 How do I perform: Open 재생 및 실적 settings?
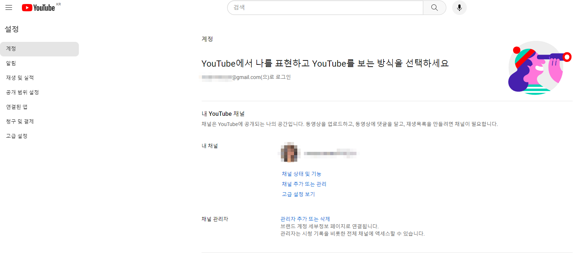pyautogui.click(x=39, y=78)
